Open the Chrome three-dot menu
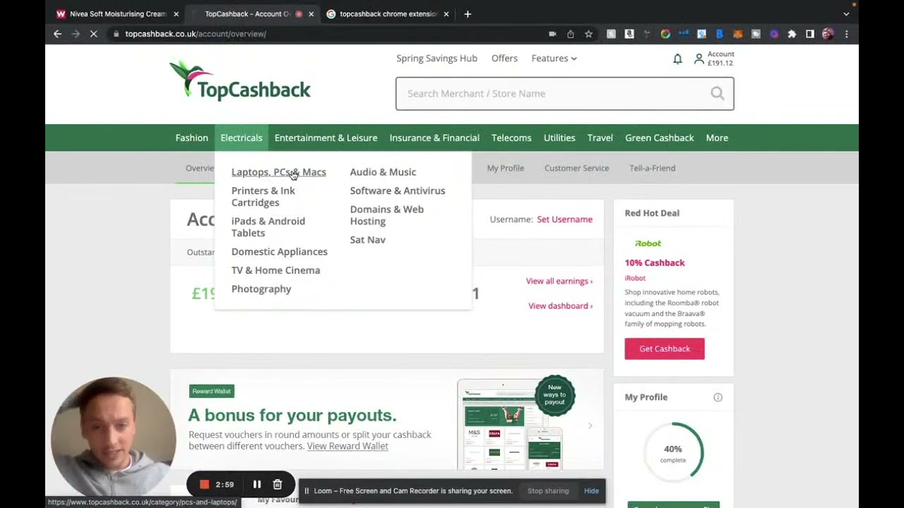The width and height of the screenshot is (904, 508). (846, 34)
